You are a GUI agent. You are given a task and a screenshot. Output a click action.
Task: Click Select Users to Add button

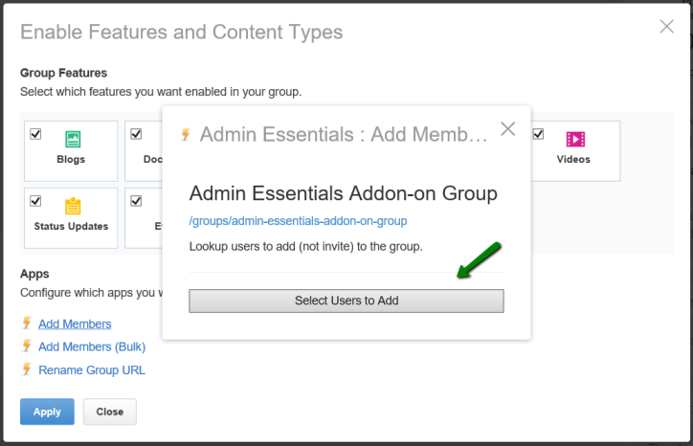[x=346, y=301]
